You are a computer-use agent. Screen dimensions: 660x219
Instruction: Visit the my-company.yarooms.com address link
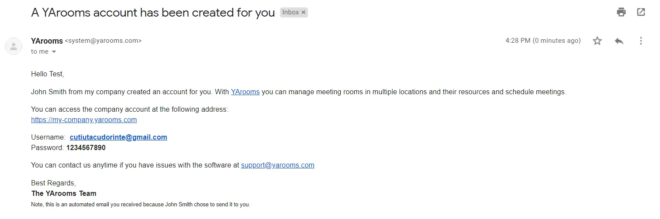coord(84,120)
